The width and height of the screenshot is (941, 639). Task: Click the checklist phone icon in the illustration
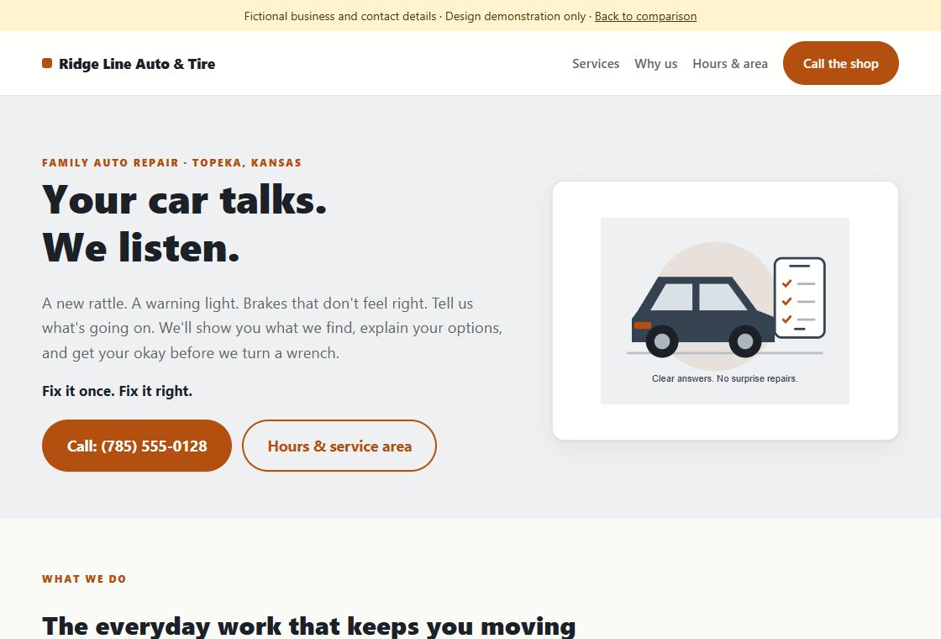pyautogui.click(x=799, y=298)
